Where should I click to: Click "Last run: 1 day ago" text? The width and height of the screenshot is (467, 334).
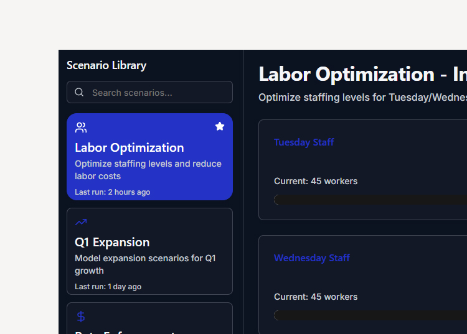108,287
